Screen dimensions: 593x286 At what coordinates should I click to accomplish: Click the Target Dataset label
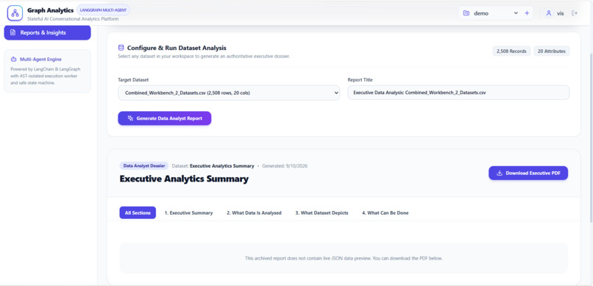(133, 80)
